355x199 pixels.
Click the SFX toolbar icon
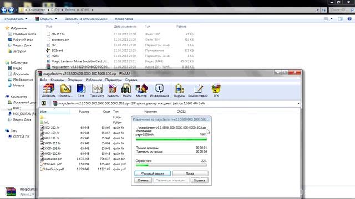[216, 91]
